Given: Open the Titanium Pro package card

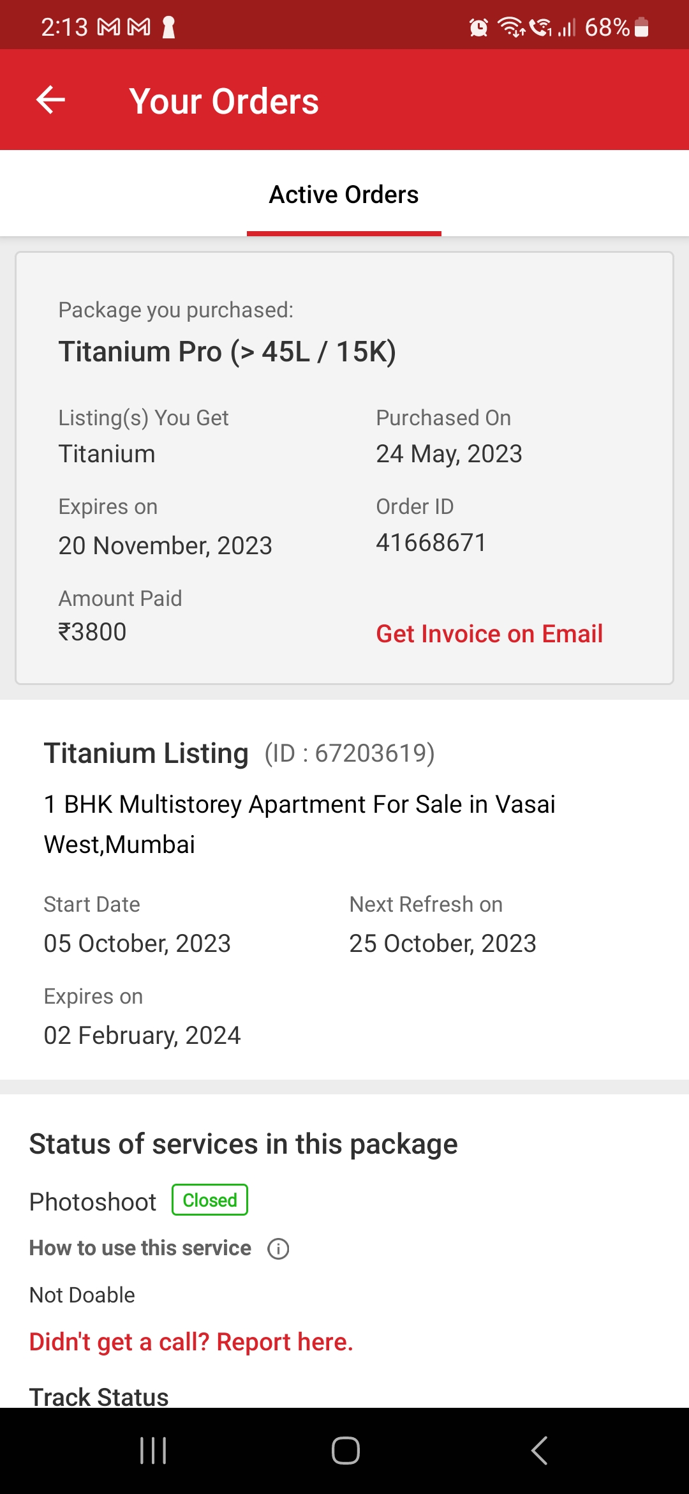Looking at the screenshot, I should tap(344, 468).
